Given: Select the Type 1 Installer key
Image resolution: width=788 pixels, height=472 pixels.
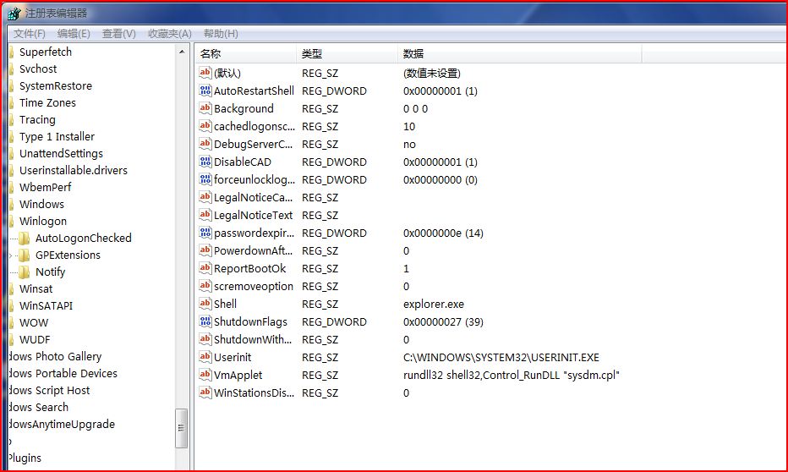Looking at the screenshot, I should pyautogui.click(x=57, y=137).
